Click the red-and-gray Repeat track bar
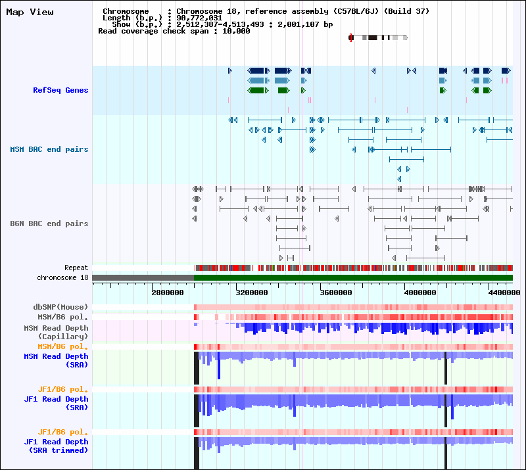Viewport: 526px width, 470px height. [x=354, y=268]
